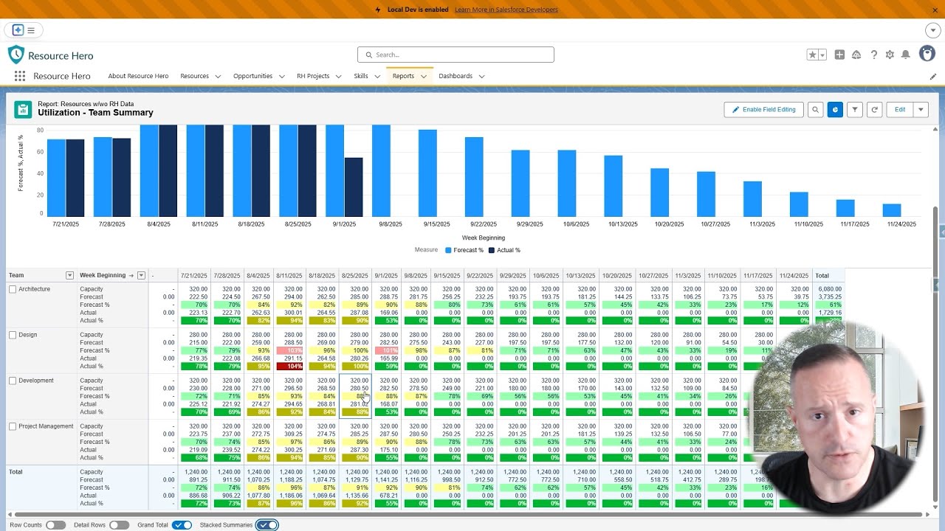
Task: Open the Edit button's dropdown arrow
Action: click(921, 109)
